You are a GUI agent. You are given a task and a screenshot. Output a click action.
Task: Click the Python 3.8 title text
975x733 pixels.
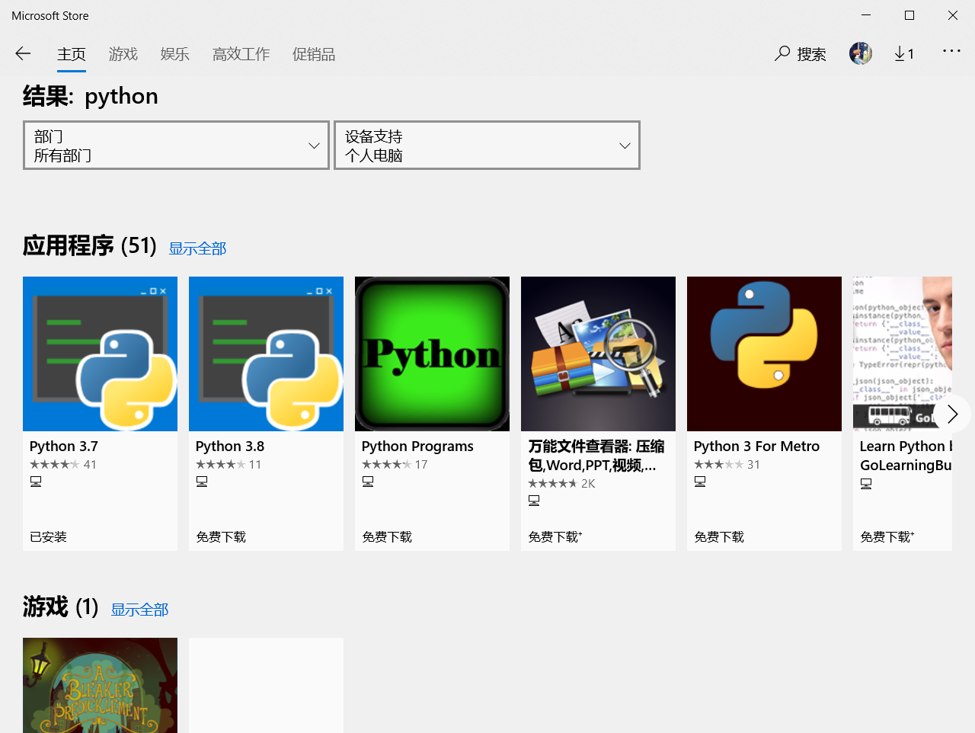pyautogui.click(x=230, y=447)
